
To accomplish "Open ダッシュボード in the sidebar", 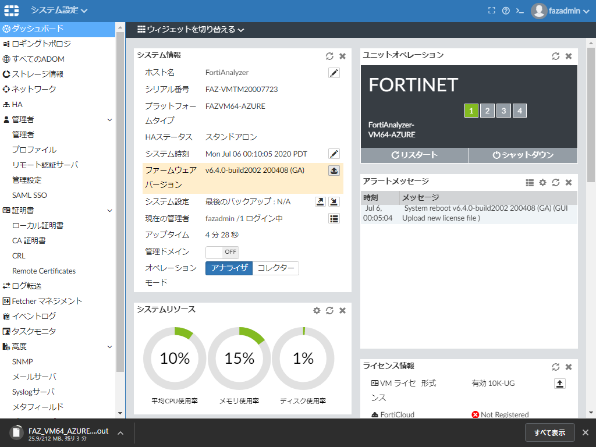I will 58,29.
